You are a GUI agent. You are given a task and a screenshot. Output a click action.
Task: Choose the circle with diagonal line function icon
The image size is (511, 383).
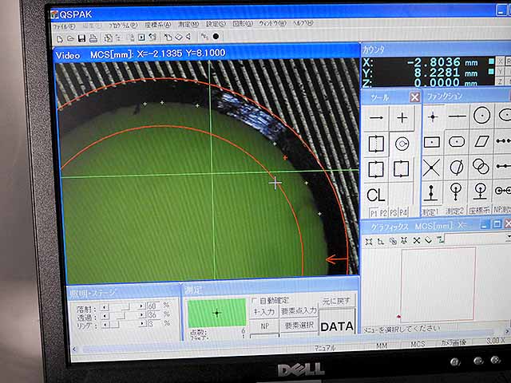tap(456, 167)
